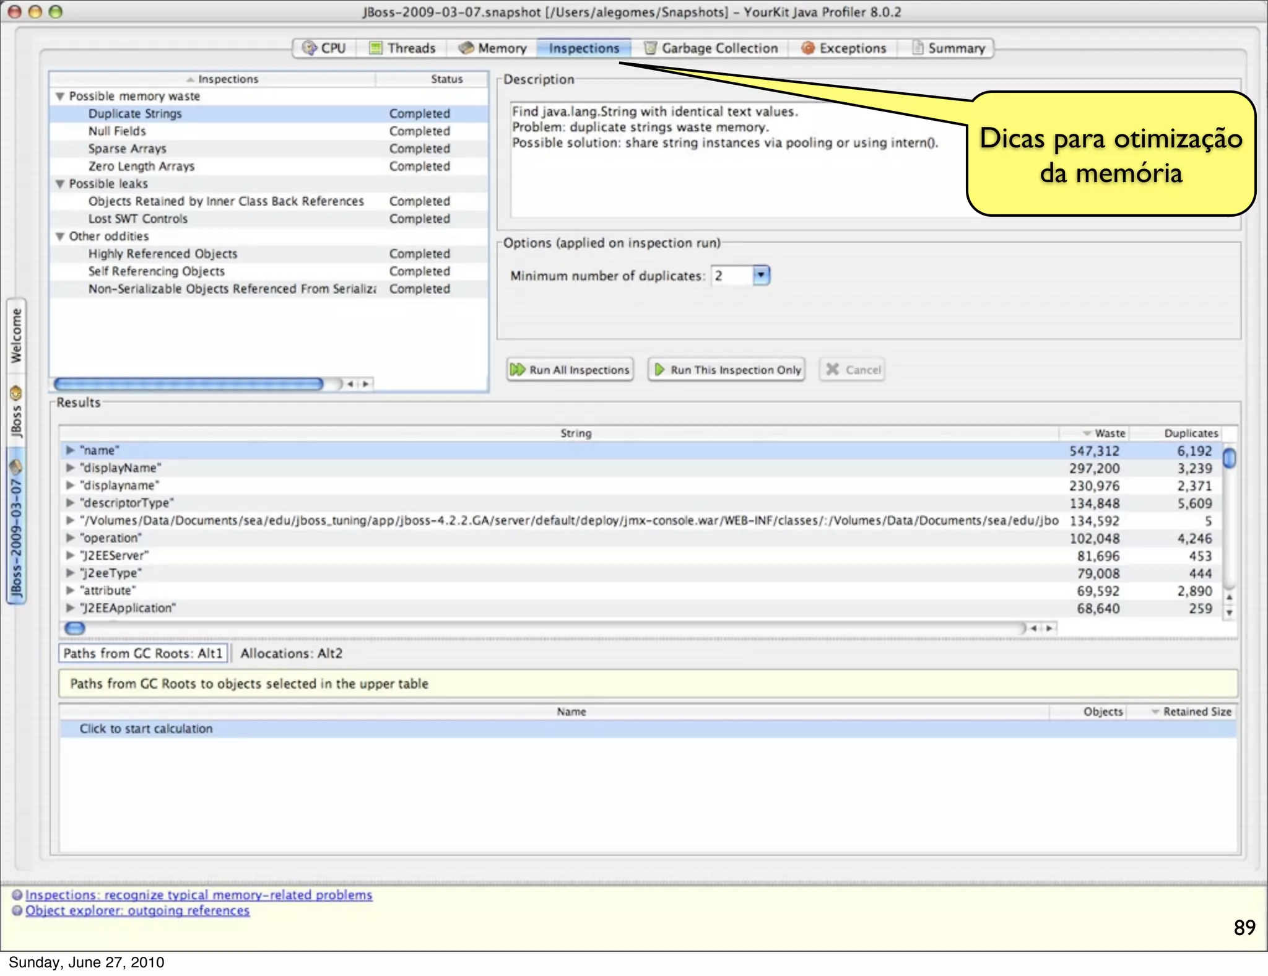Viewport: 1268px width, 976px height.
Task: Click the Threads tab icon
Action: point(375,48)
